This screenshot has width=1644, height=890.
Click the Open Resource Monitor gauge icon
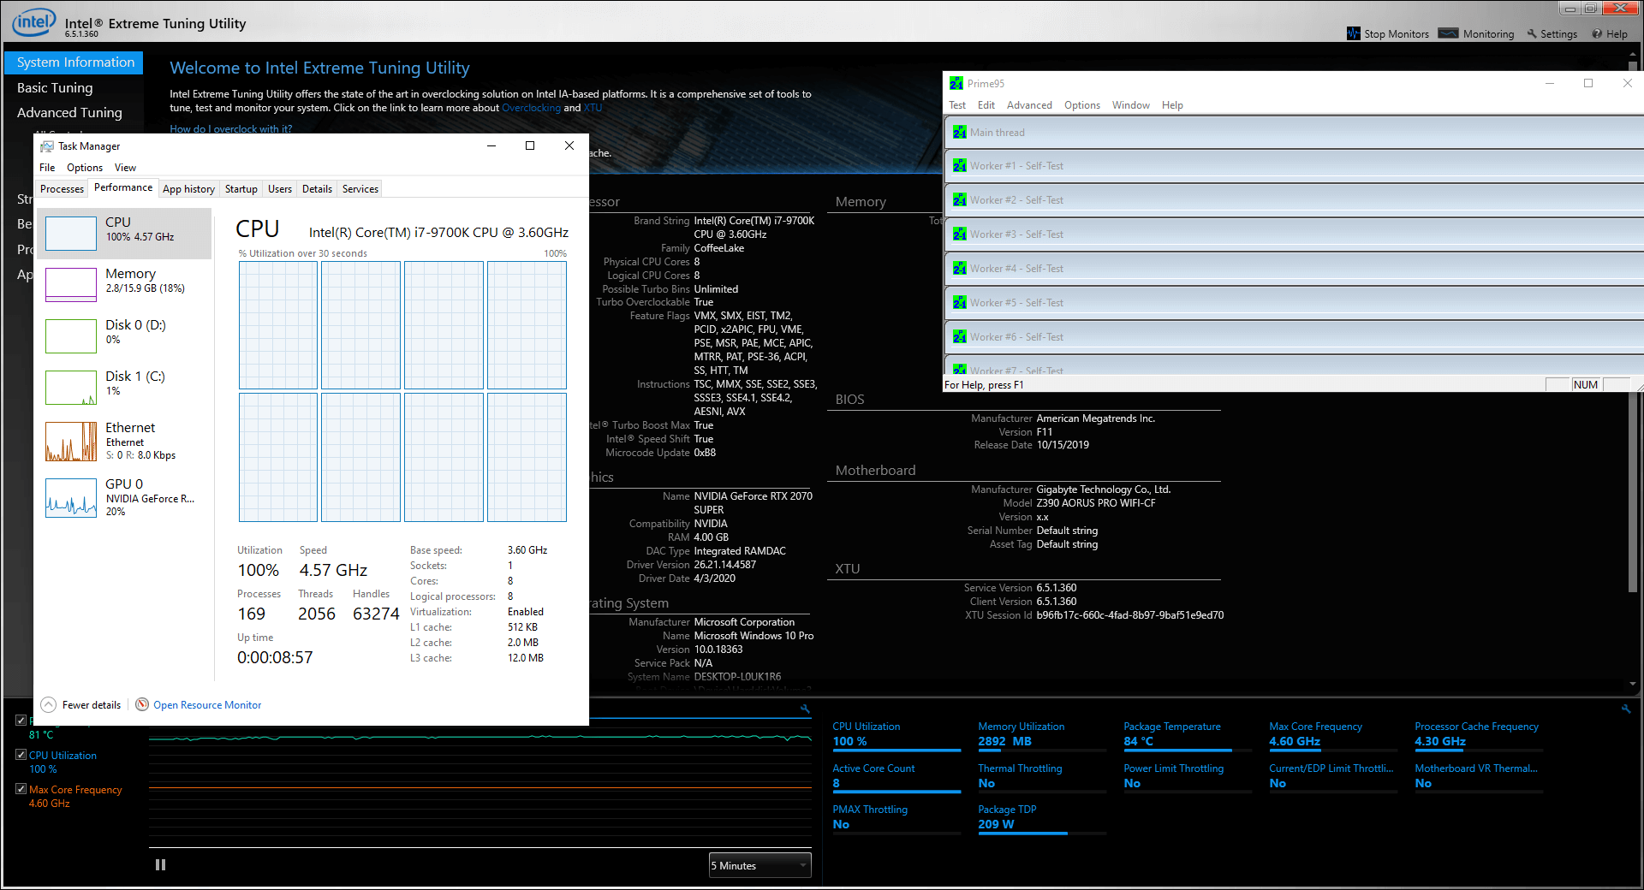pos(142,704)
